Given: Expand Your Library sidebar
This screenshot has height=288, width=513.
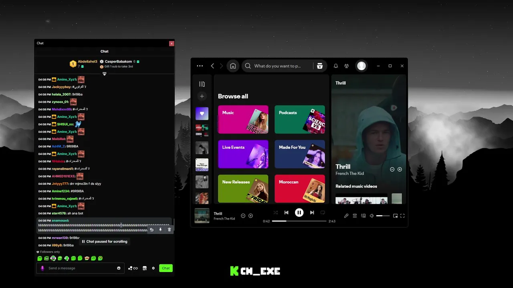Looking at the screenshot, I should click(202, 84).
